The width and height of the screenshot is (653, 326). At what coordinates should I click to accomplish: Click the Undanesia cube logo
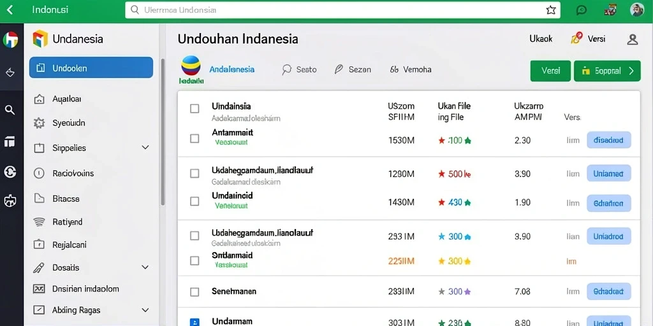click(40, 39)
